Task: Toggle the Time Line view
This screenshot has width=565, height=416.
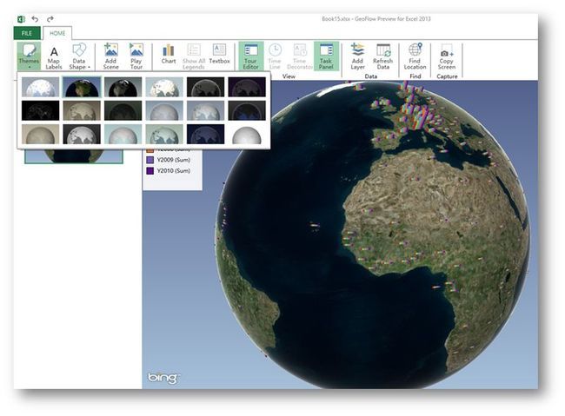Action: click(x=275, y=57)
